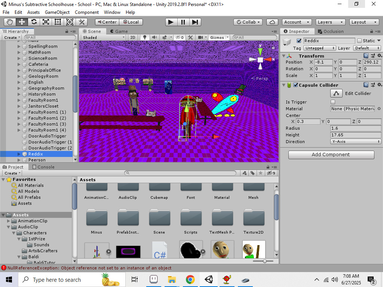This screenshot has width=383, height=287.
Task: Select the Scale tool
Action: pyautogui.click(x=46, y=22)
